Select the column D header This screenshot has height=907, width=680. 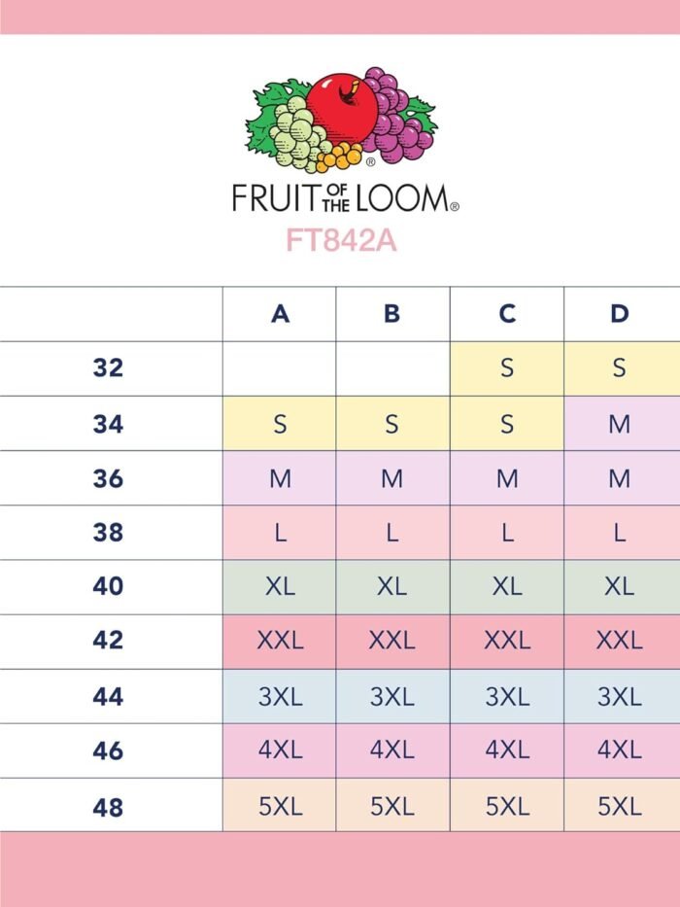click(622, 314)
